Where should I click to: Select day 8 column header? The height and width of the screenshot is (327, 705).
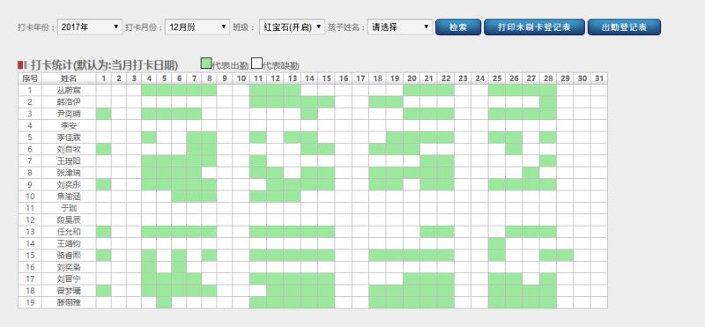[209, 78]
